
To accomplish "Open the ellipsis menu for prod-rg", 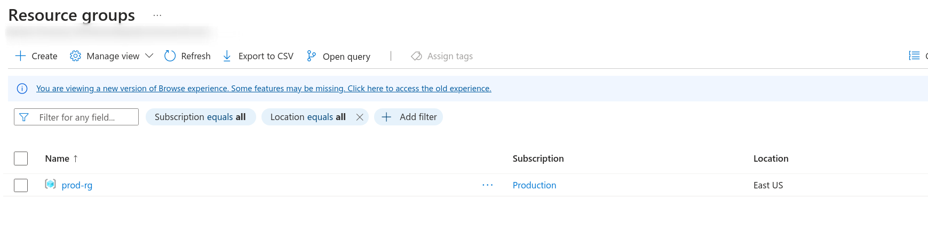I will point(487,185).
